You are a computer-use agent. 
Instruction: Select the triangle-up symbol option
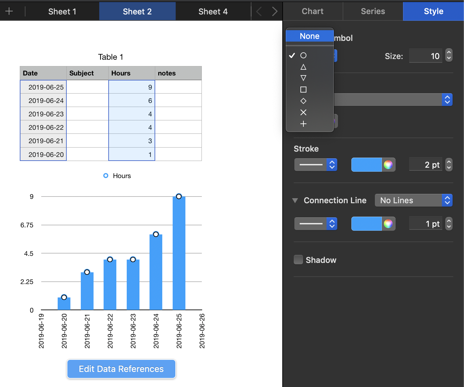(x=309, y=67)
